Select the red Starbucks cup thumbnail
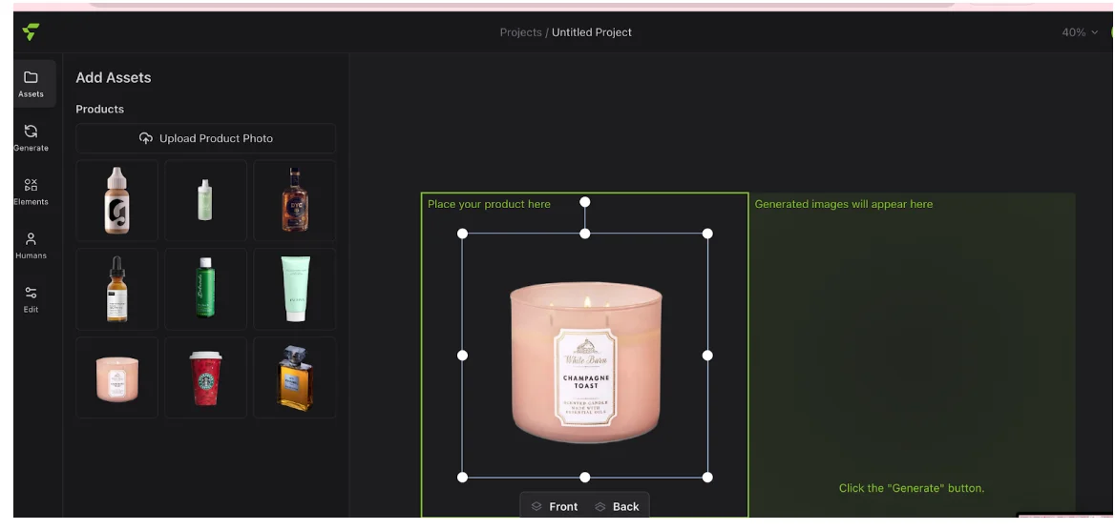The image size is (1115, 530). (x=205, y=377)
